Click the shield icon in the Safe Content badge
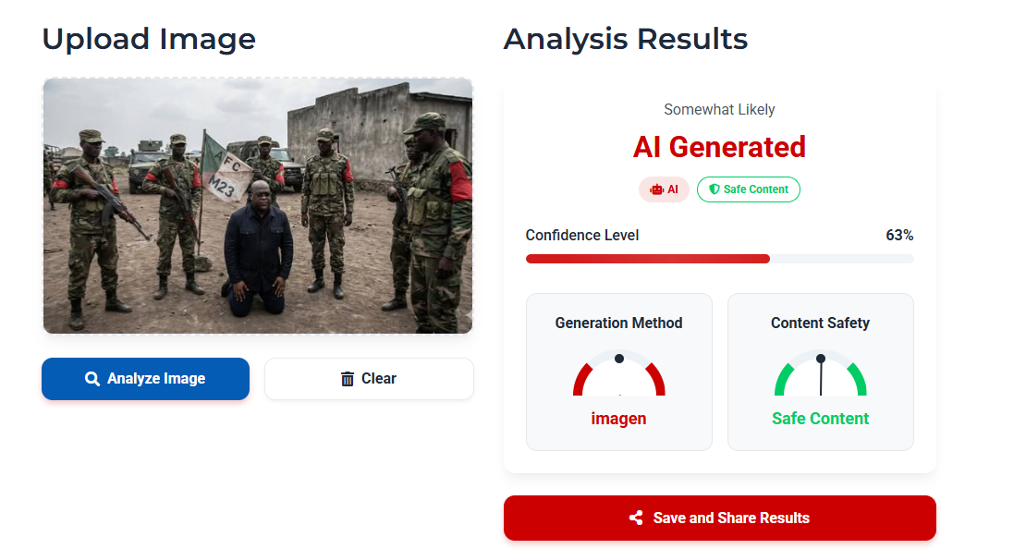 [714, 189]
